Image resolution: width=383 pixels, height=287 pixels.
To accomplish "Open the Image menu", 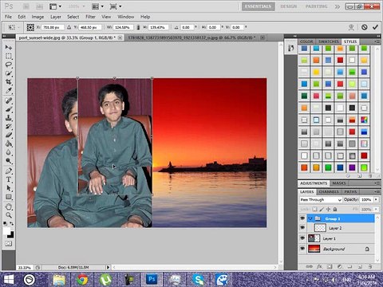I will (38, 17).
